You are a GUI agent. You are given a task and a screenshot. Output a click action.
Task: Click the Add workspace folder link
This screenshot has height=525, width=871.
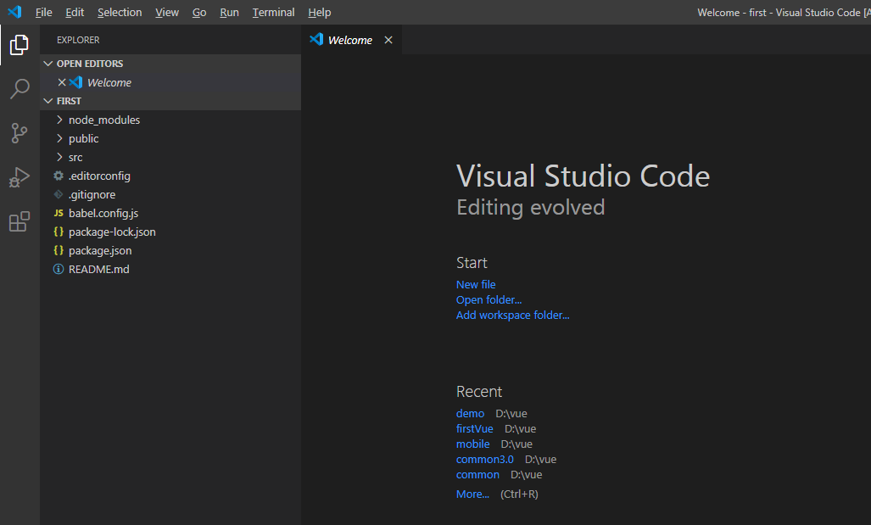[x=512, y=315]
